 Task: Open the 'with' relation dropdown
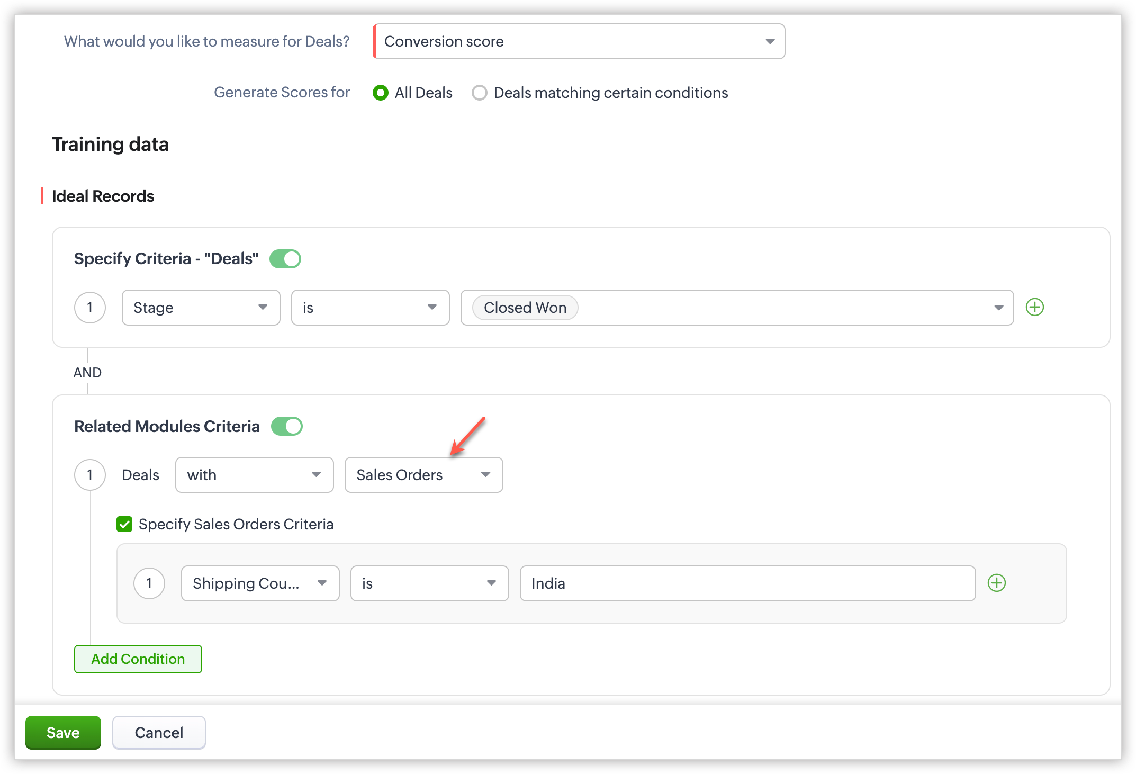tap(254, 475)
